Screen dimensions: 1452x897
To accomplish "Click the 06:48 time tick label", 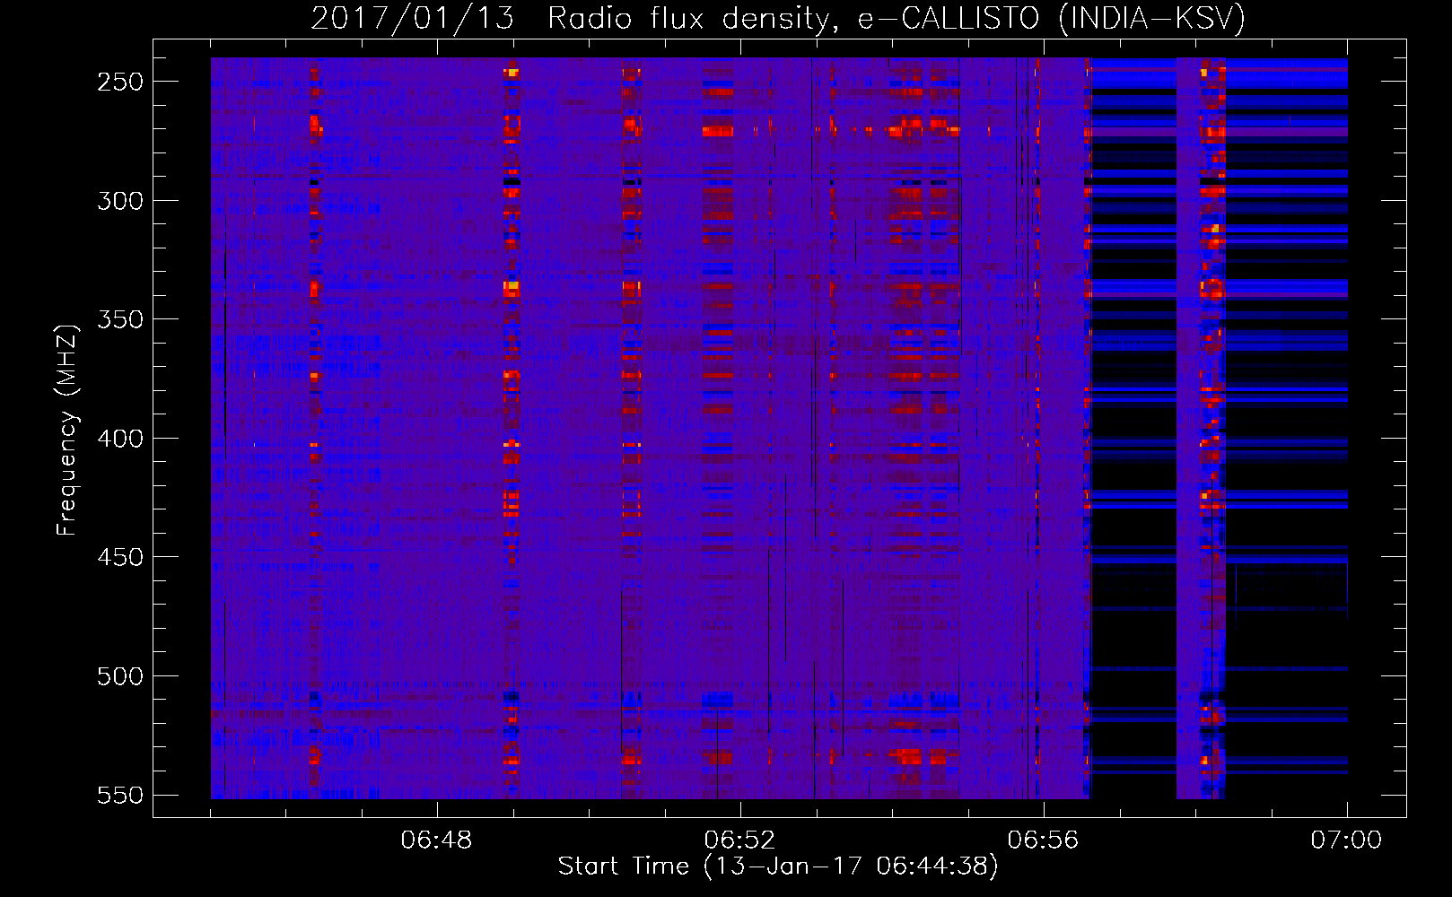I will (x=436, y=840).
